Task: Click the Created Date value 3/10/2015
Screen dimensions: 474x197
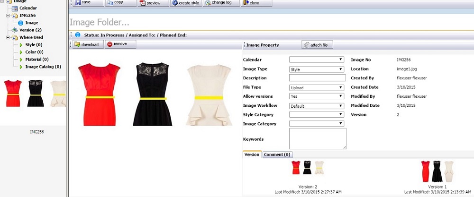Action: 406,87
